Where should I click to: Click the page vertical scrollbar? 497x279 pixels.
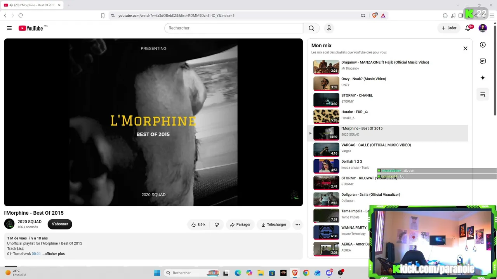tap(495, 70)
